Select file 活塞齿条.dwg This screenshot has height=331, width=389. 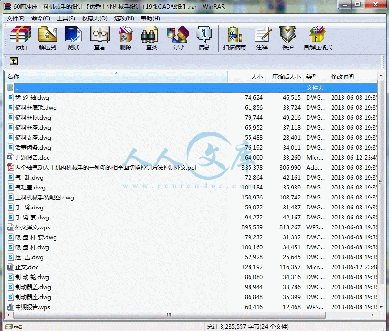click(x=33, y=148)
